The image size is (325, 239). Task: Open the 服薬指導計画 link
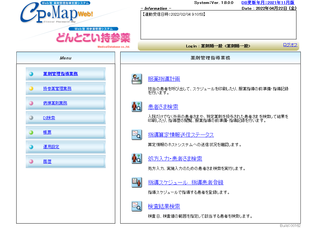click(164, 79)
